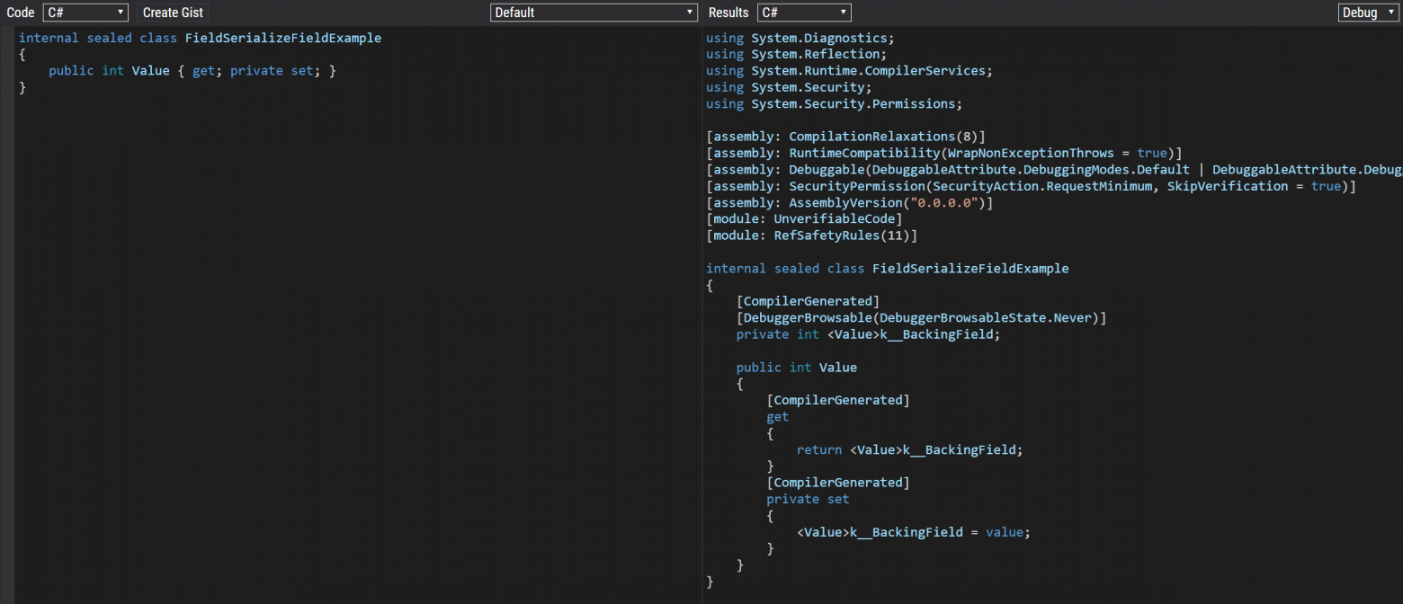Click the Create Gist button
1403x604 pixels.
point(174,13)
